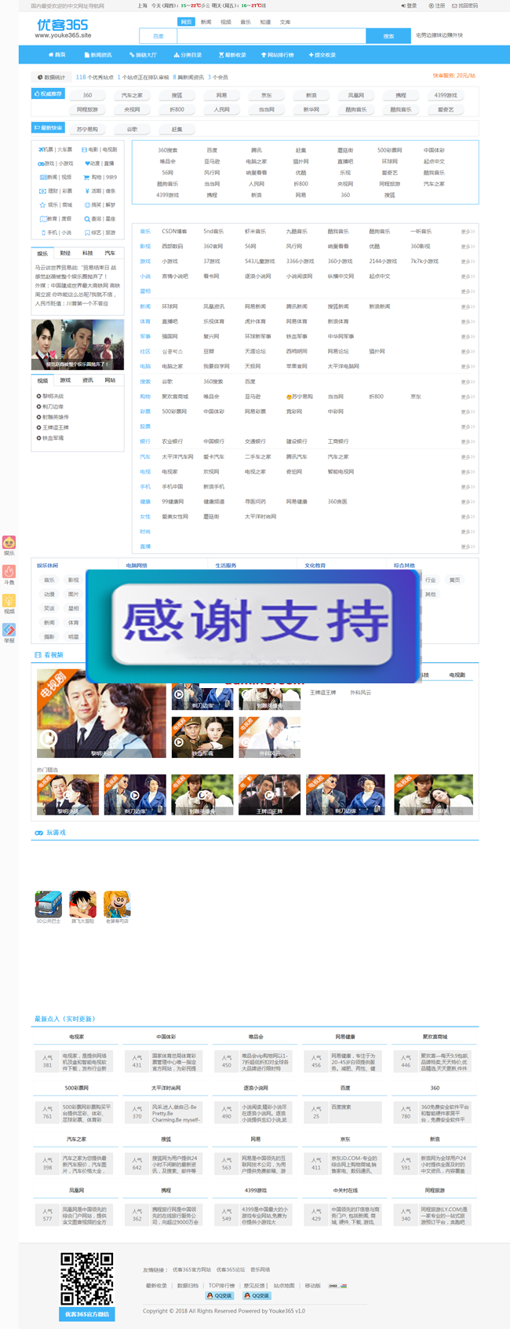The image size is (510, 1329).
Task: Expand 更多 in the 银行 row
Action: (x=468, y=441)
